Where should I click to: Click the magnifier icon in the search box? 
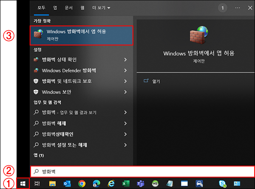[36, 171]
